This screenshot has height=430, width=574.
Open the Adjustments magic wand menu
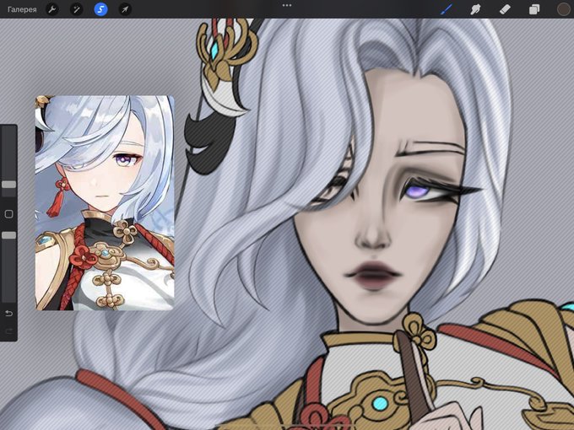click(77, 9)
